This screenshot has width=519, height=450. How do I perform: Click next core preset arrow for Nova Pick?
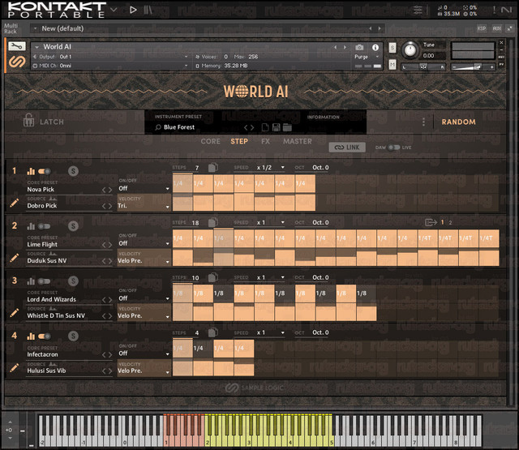coord(110,190)
